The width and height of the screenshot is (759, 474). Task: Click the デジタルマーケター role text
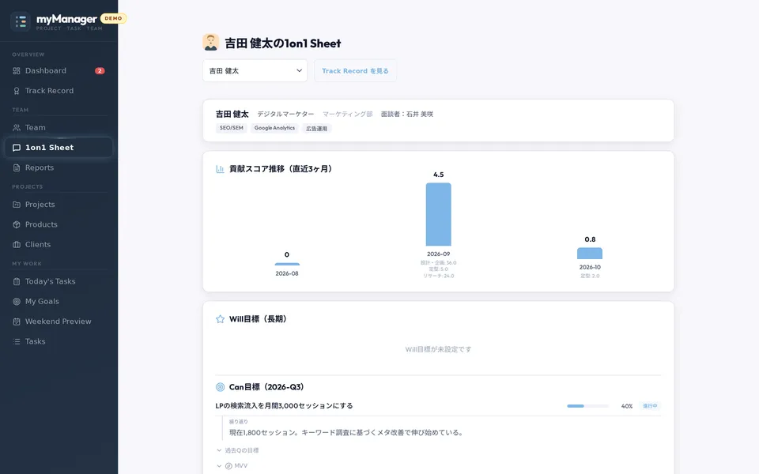(285, 114)
